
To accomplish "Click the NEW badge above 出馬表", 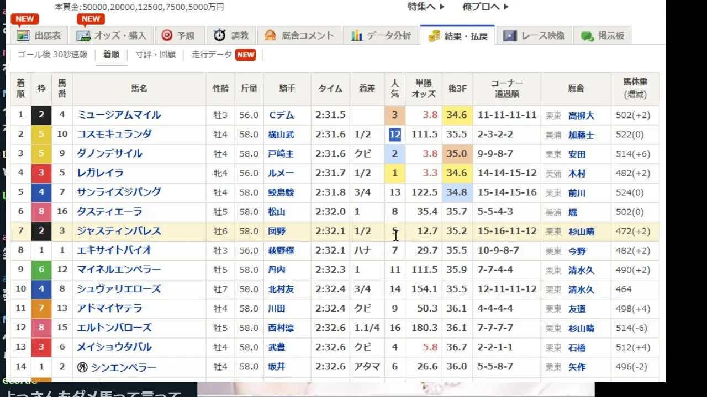I will (x=25, y=19).
